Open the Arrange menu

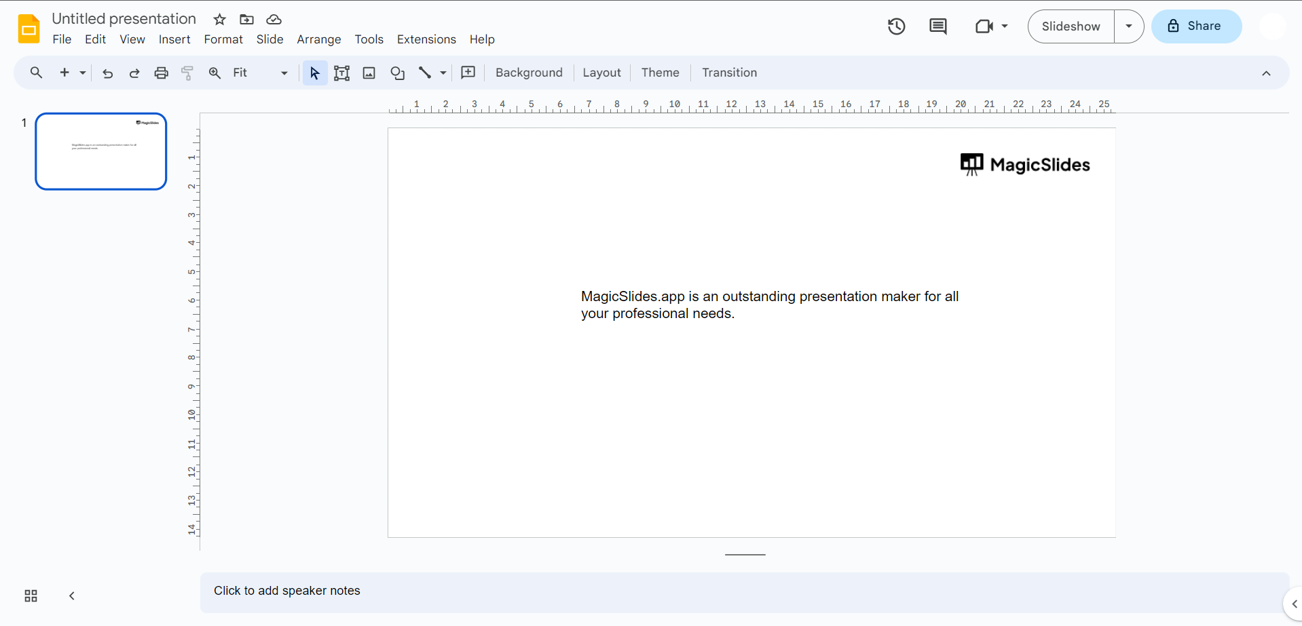(318, 39)
